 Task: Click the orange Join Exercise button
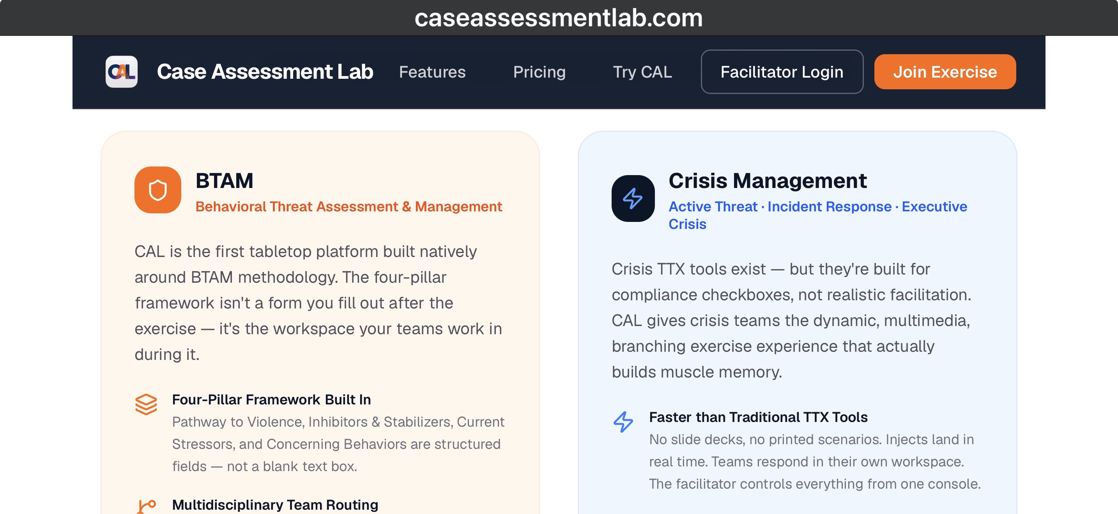pos(945,72)
